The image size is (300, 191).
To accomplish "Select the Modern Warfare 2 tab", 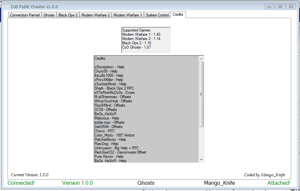I will [x=96, y=15].
